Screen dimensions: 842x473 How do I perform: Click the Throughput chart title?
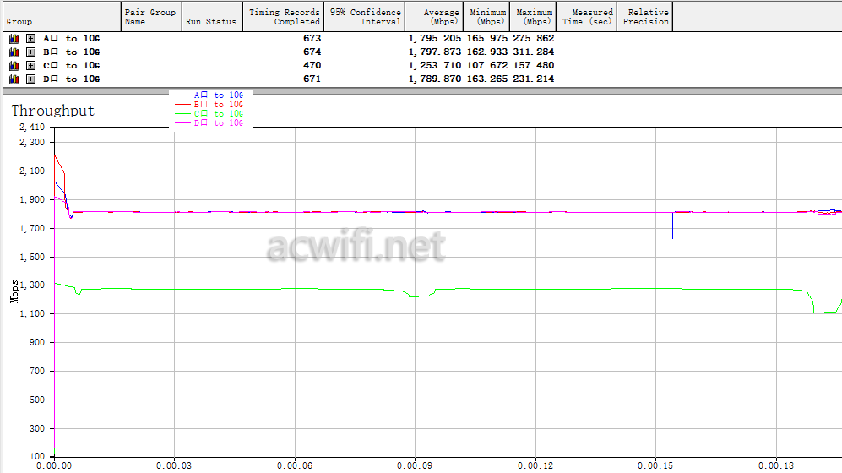point(52,111)
